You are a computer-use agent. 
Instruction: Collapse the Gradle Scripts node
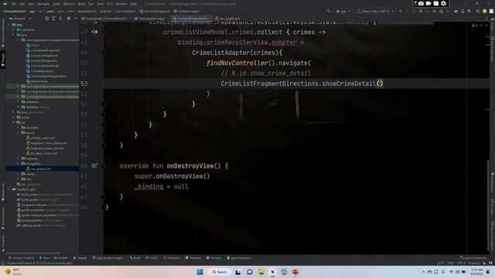(x=9, y=189)
